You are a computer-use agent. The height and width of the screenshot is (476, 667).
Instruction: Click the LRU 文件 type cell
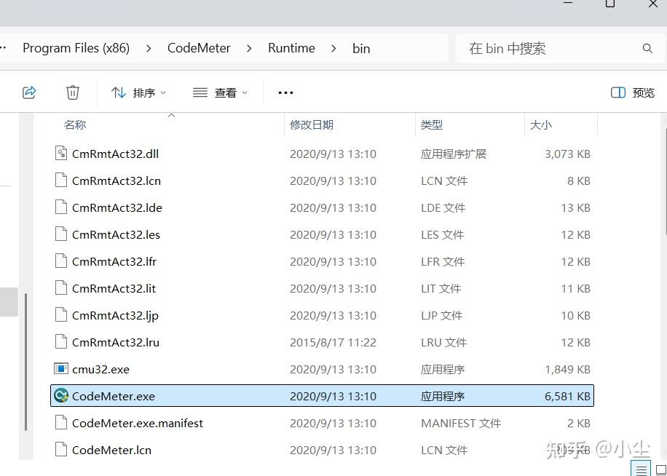pos(443,343)
